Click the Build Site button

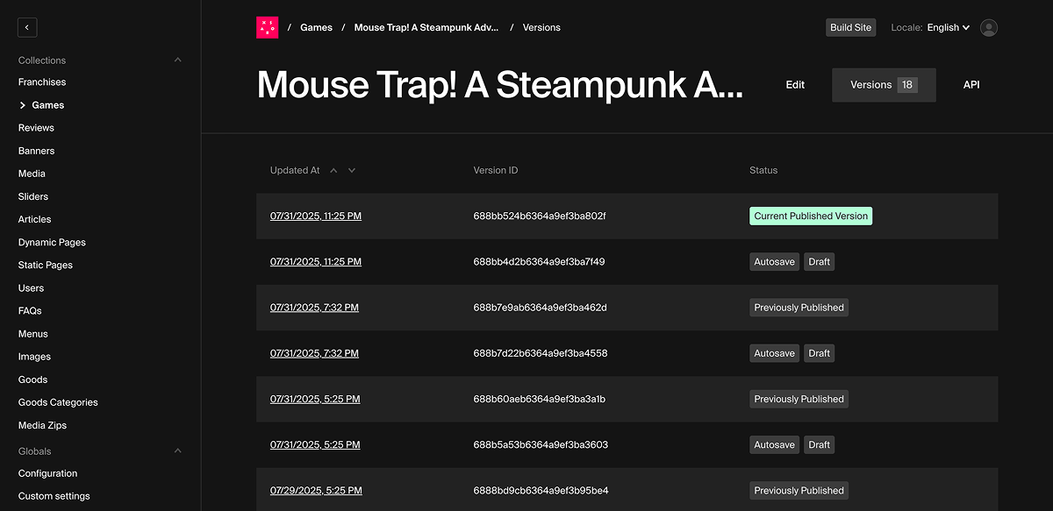coord(850,28)
